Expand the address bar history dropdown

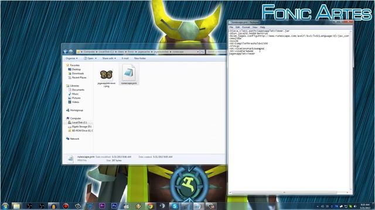point(198,52)
